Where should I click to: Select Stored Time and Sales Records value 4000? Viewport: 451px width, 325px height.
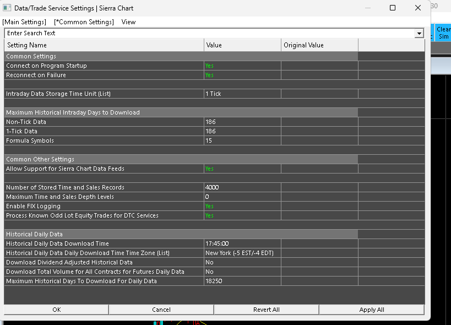[x=242, y=187]
